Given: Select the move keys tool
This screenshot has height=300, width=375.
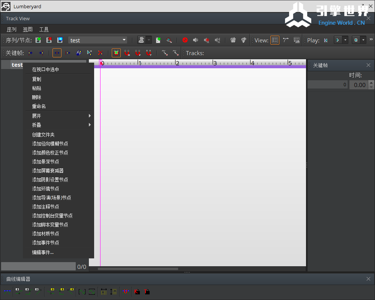Looking at the screenshot, I should [68, 53].
